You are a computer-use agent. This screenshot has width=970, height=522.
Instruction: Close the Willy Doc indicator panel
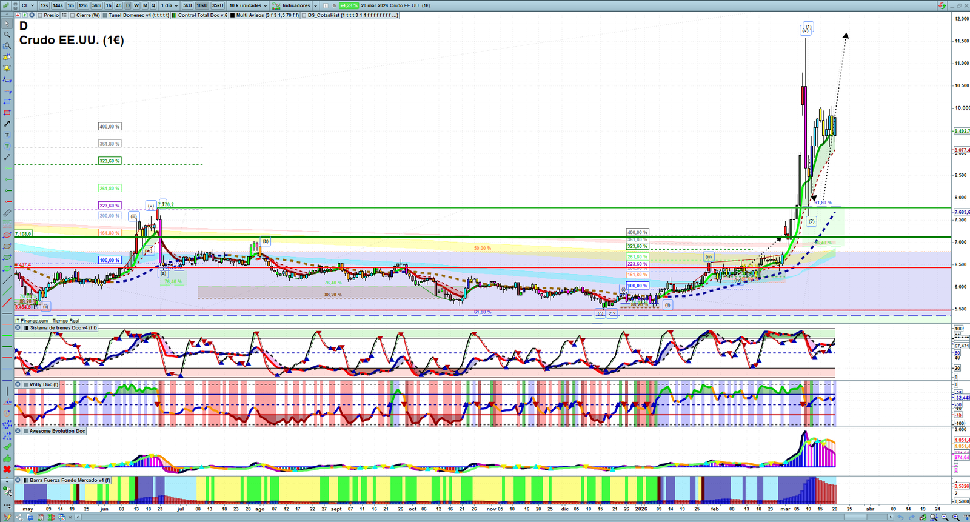18,384
